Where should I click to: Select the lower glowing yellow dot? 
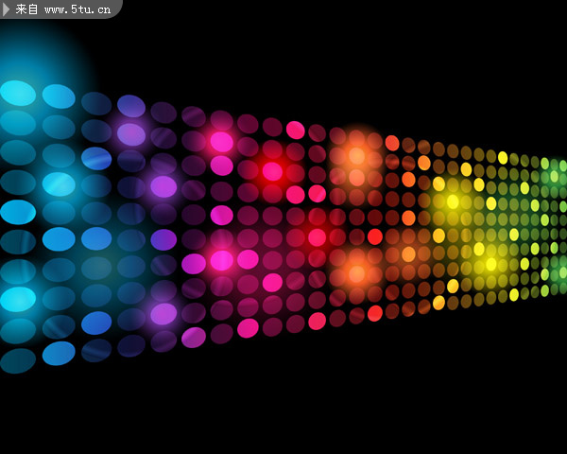[490, 264]
